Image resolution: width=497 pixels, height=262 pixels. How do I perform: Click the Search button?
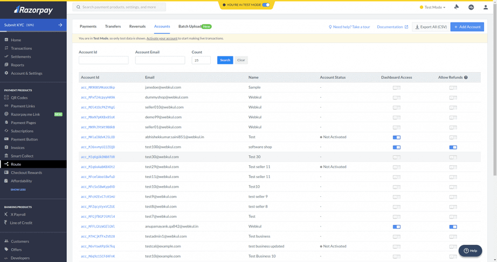pos(225,60)
